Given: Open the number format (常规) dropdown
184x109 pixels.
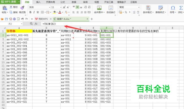Looking at the screenshot, I should (x=139, y=7).
